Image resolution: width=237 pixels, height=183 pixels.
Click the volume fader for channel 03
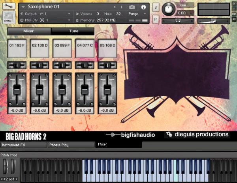(62, 89)
